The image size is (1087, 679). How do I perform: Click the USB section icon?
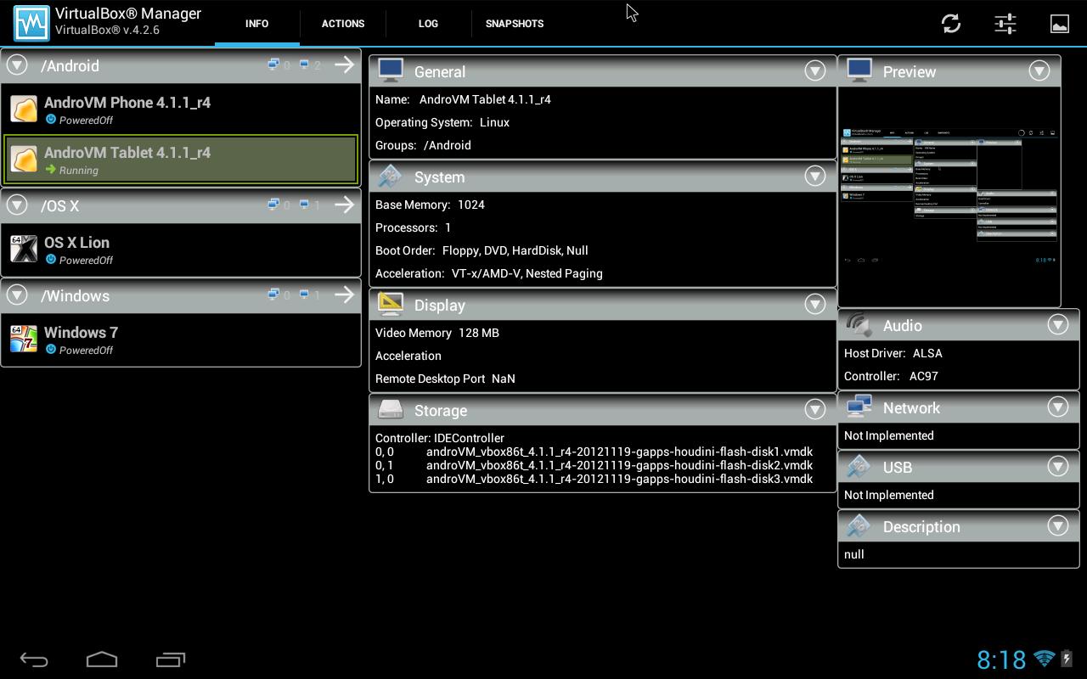click(859, 467)
